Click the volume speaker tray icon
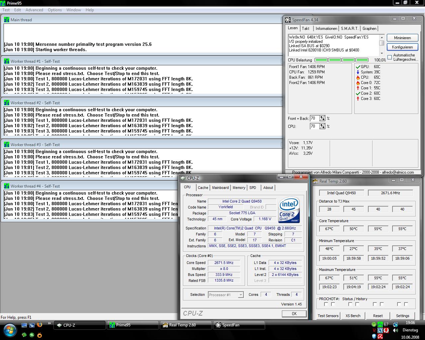 395,330
